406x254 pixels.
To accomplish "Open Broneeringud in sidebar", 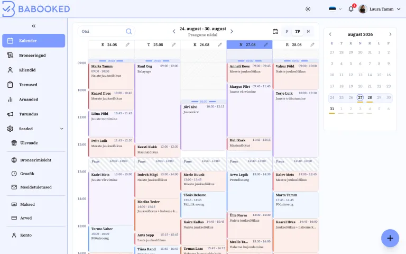I will [x=34, y=55].
